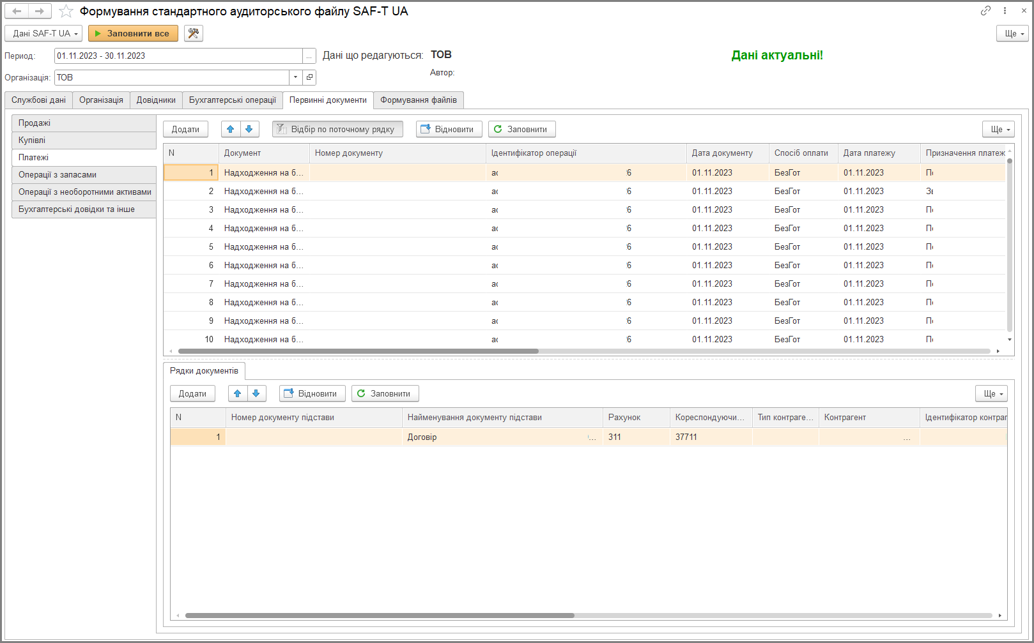Screen dimensions: 1034x643
Task: Switch to Бухгалтерські операції tab
Action: point(233,100)
